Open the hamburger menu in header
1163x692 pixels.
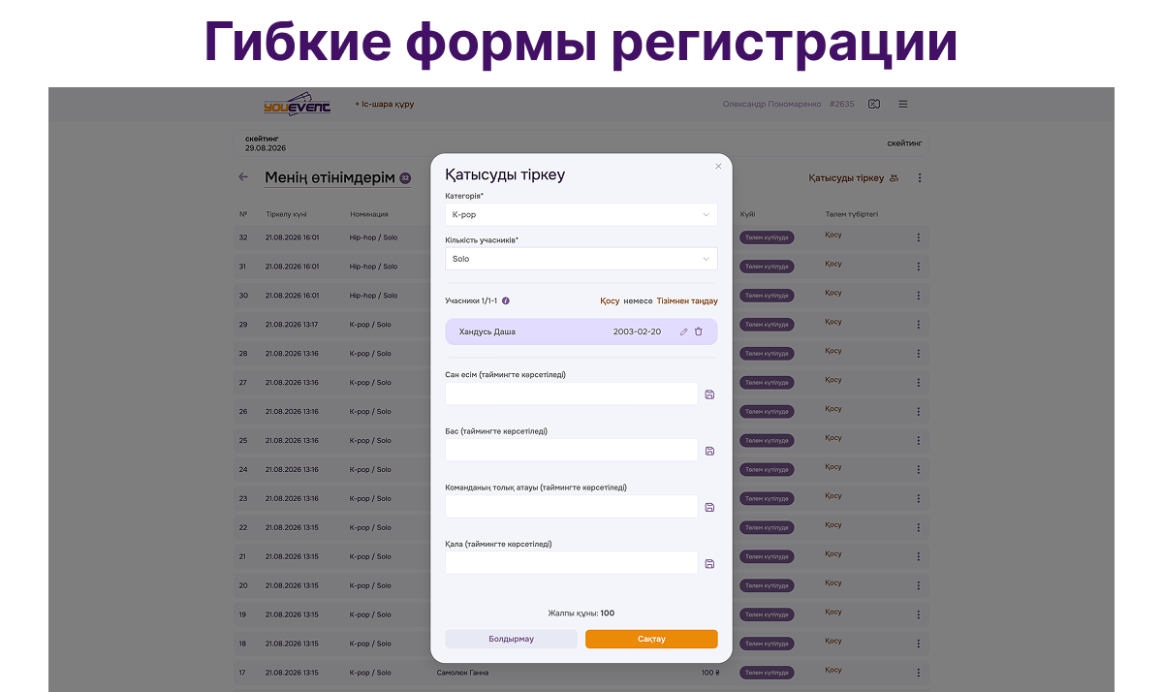[x=903, y=104]
